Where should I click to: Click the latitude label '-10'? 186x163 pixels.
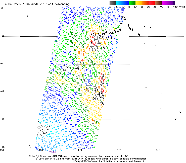[x=2, y=147]
